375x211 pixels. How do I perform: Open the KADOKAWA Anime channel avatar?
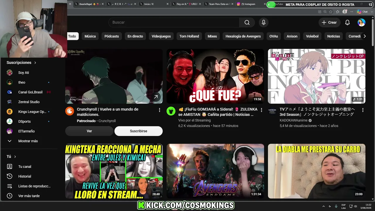[272, 111]
